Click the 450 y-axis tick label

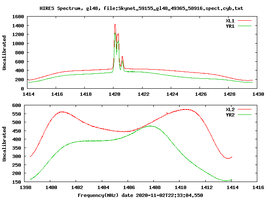pos(17,131)
